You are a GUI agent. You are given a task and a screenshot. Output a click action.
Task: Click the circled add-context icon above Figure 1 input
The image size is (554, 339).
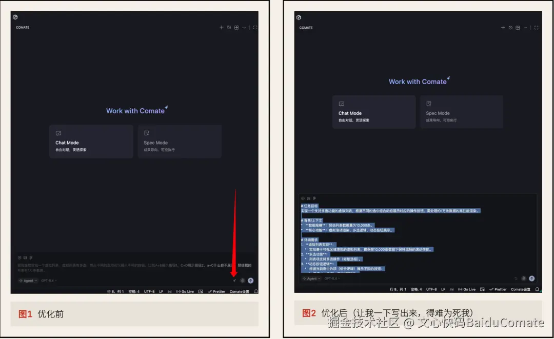click(19, 257)
